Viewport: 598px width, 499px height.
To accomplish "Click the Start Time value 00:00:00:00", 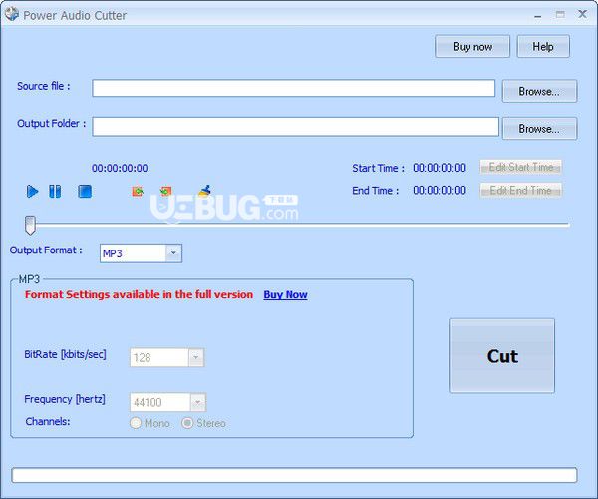I will 440,168.
